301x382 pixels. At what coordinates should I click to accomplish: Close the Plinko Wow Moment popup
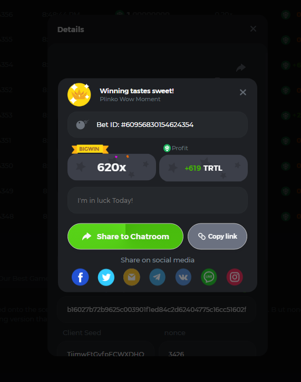tap(242, 92)
